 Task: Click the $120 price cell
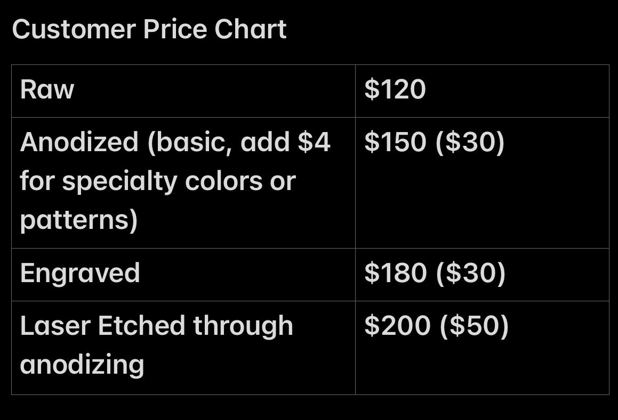[482, 91]
